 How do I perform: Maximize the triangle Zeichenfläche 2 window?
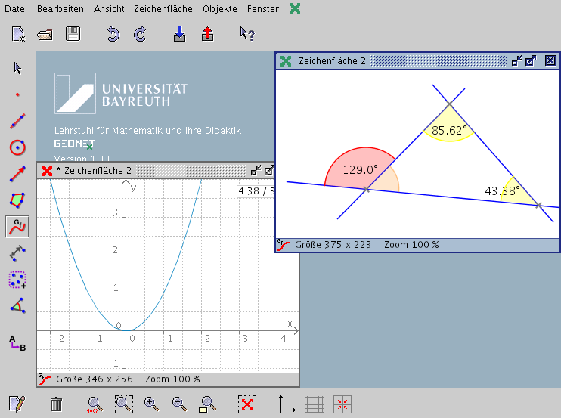(x=531, y=61)
